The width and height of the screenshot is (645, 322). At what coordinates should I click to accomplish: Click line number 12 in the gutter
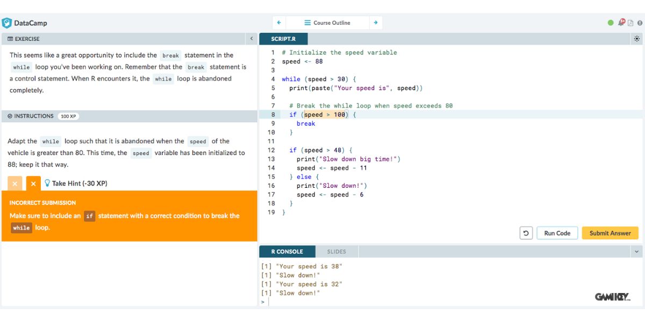click(x=271, y=150)
